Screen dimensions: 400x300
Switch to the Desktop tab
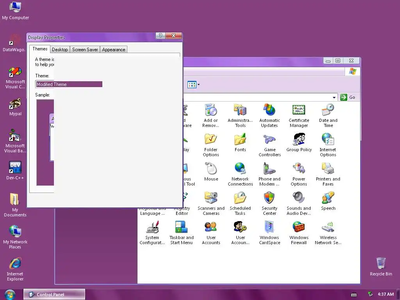pyautogui.click(x=60, y=50)
